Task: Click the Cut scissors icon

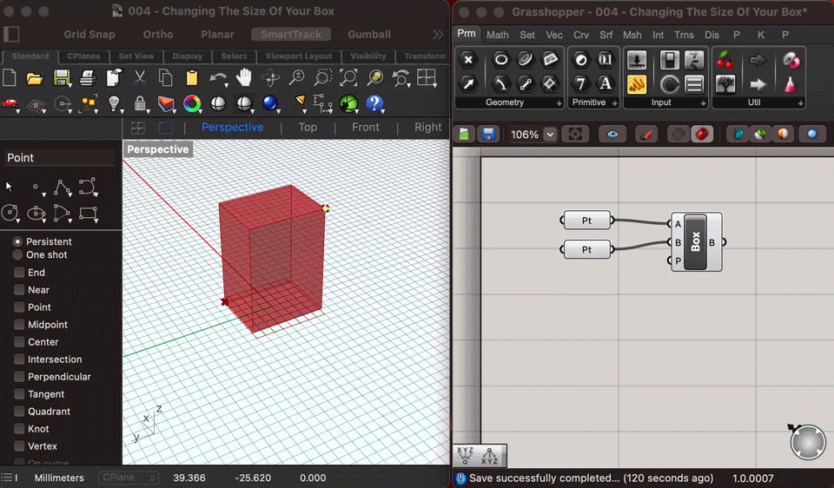Action: 139,78
